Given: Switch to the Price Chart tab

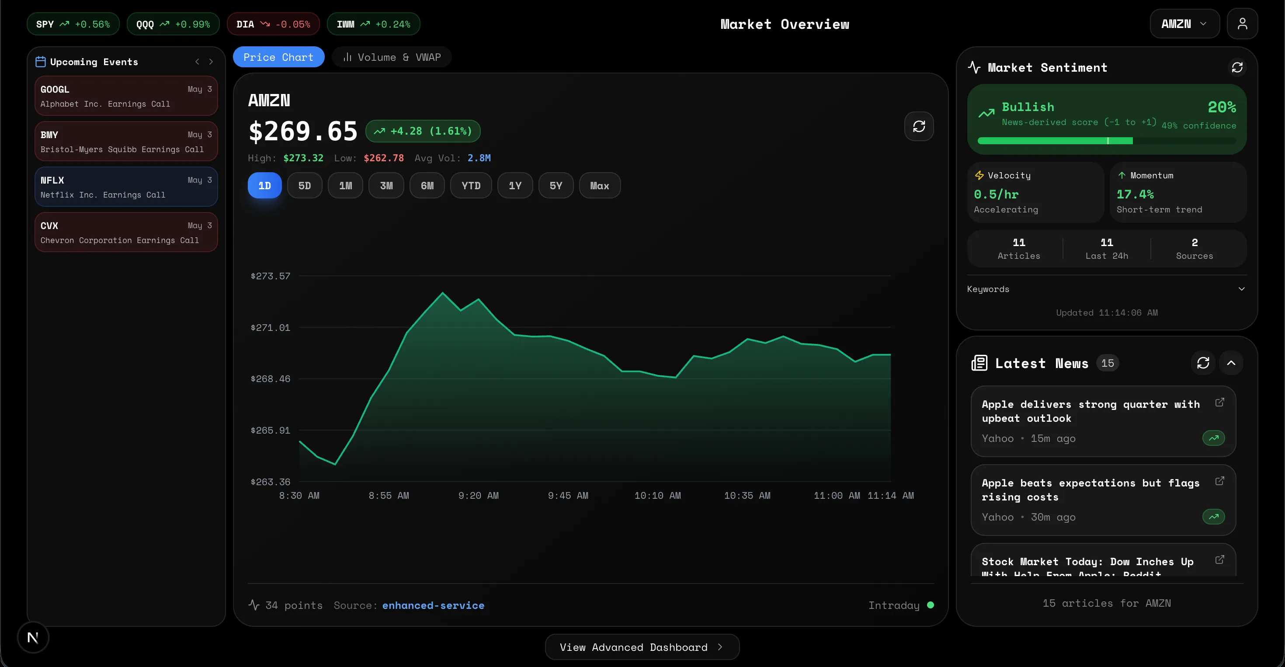Looking at the screenshot, I should [x=278, y=57].
